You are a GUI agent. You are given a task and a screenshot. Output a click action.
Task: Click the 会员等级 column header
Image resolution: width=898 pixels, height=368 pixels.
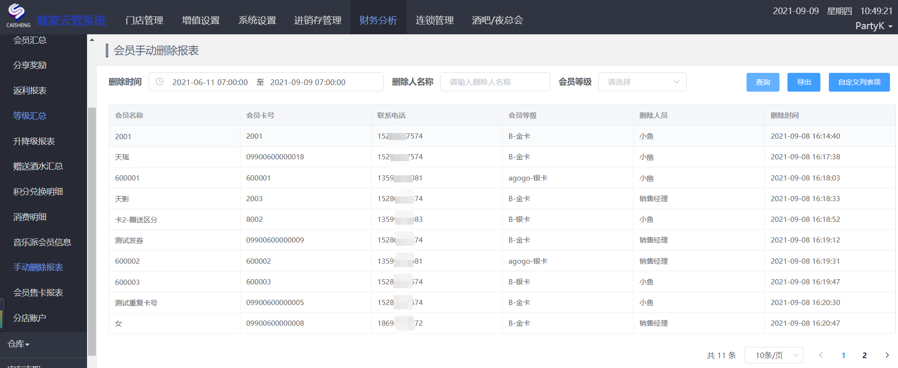(x=523, y=115)
